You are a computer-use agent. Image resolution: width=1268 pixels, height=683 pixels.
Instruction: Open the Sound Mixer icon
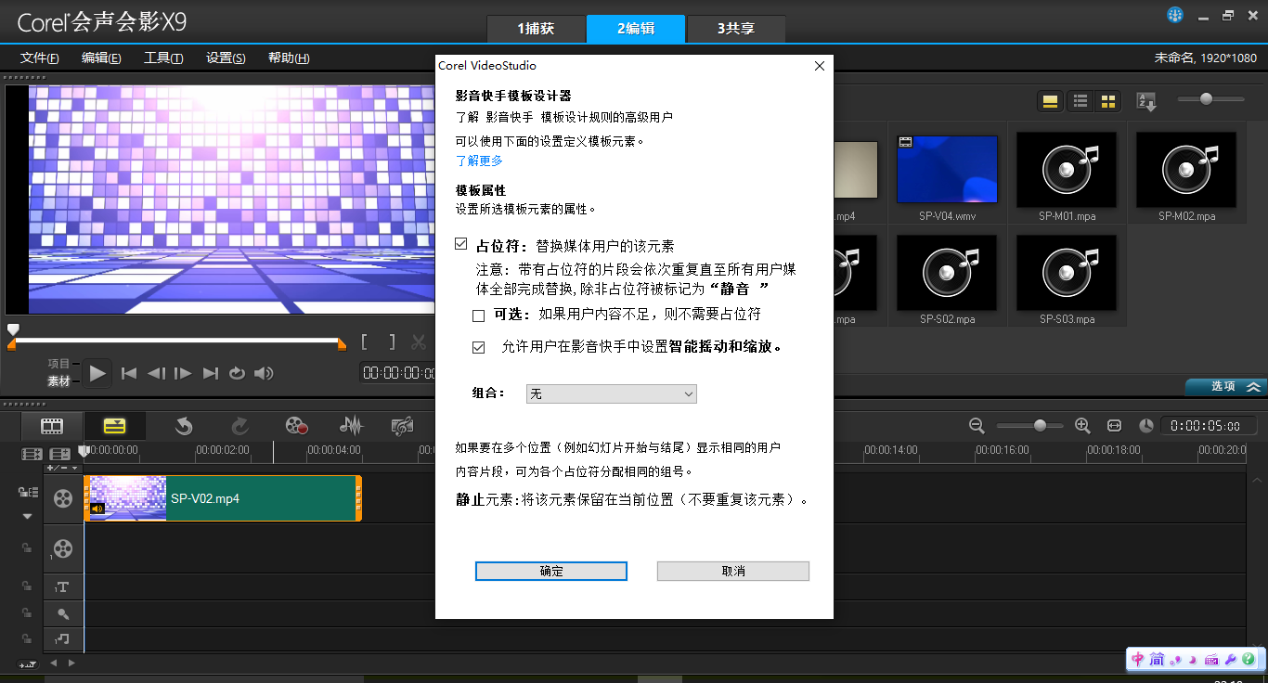pos(351,426)
